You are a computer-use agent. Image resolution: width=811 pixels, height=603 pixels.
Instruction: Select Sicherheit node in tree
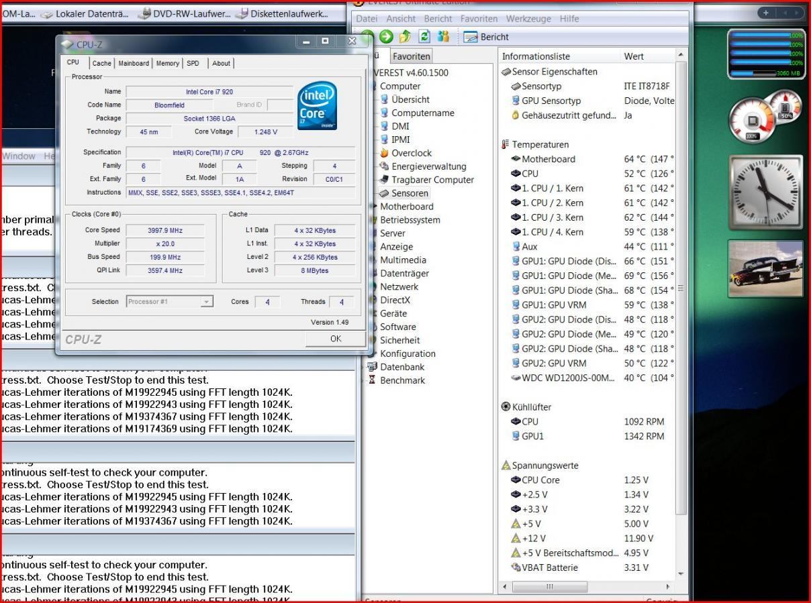coord(399,341)
